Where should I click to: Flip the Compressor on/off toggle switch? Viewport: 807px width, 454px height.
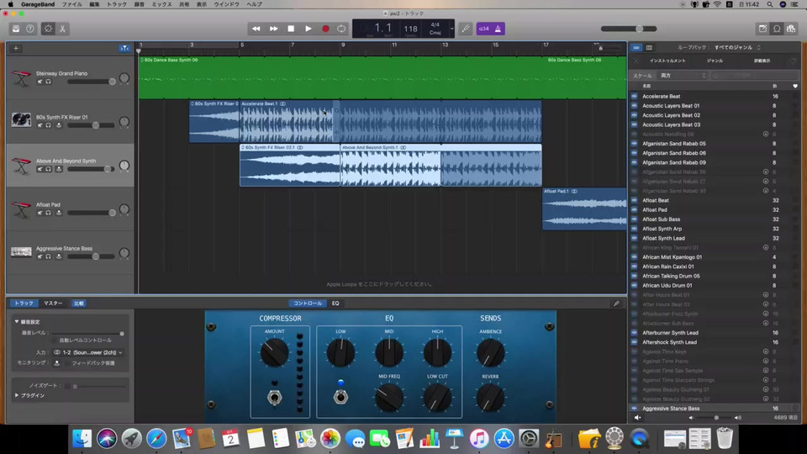[275, 398]
